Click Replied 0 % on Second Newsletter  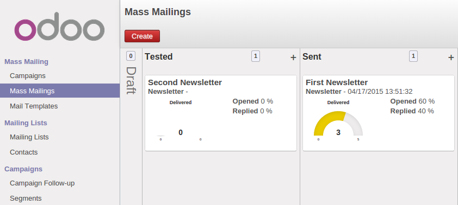tap(252, 111)
